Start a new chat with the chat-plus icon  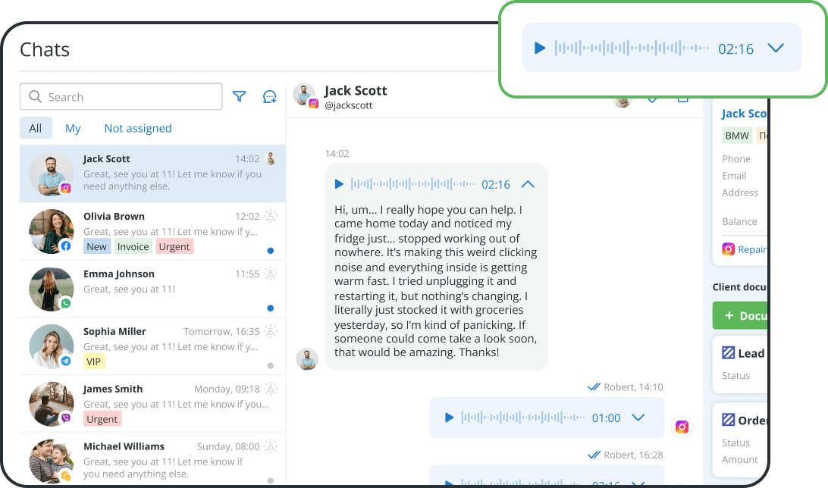coord(269,96)
